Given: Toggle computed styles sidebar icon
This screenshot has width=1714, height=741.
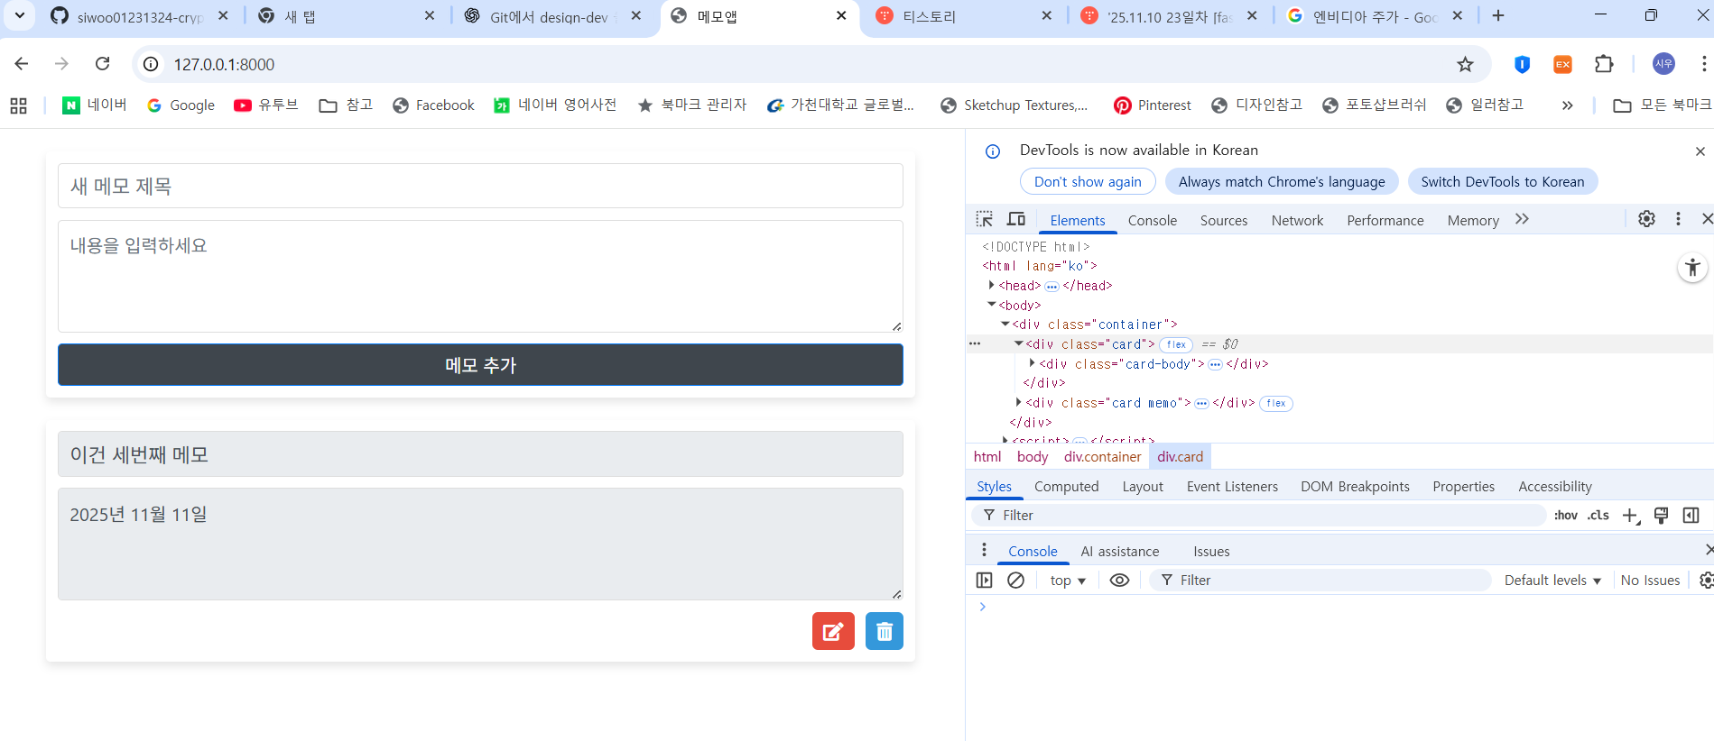Looking at the screenshot, I should (x=1691, y=515).
